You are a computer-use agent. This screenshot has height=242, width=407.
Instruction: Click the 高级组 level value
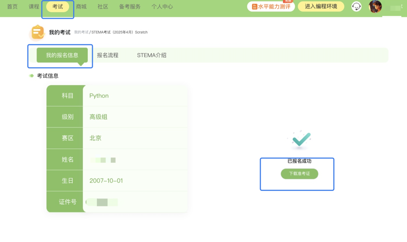[98, 117]
